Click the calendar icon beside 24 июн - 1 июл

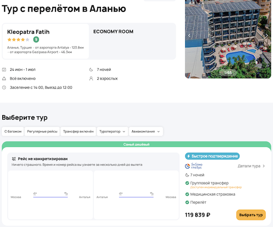coord(4,70)
